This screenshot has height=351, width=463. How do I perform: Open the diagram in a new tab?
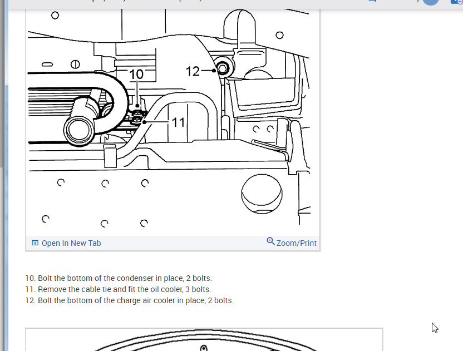point(71,243)
